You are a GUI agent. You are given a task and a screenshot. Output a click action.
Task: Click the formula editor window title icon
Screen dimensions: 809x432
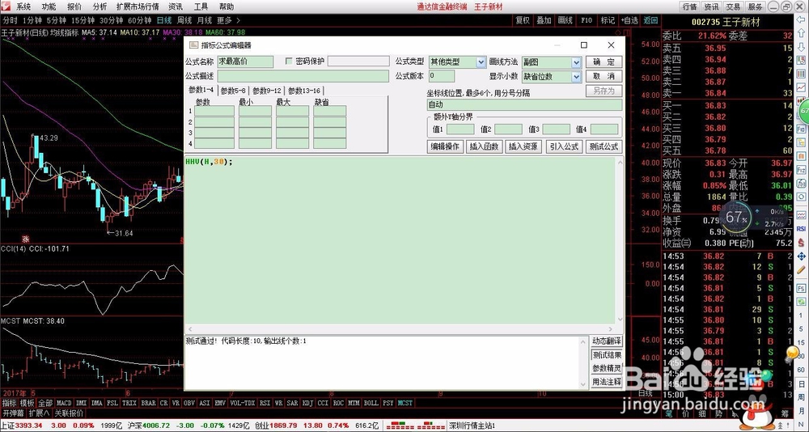coord(193,45)
